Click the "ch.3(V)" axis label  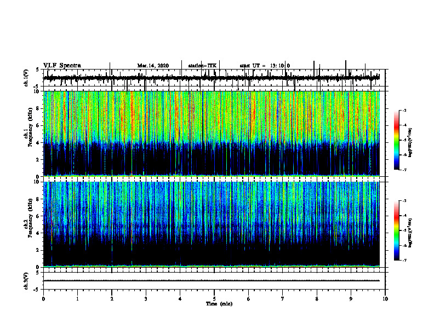click(x=26, y=281)
